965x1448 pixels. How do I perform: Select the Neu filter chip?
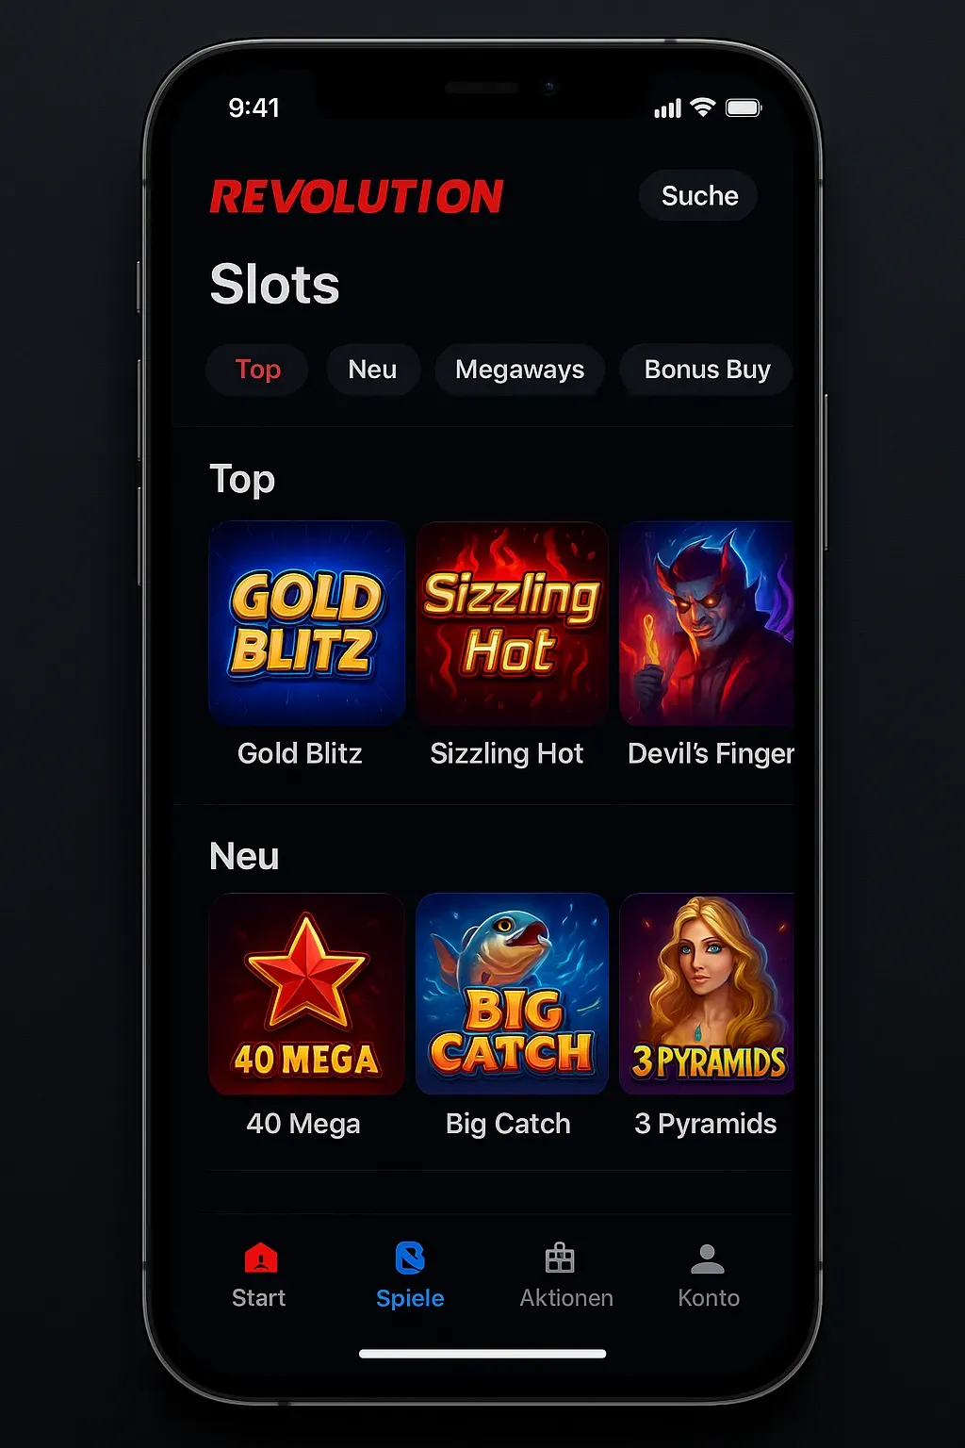click(372, 370)
